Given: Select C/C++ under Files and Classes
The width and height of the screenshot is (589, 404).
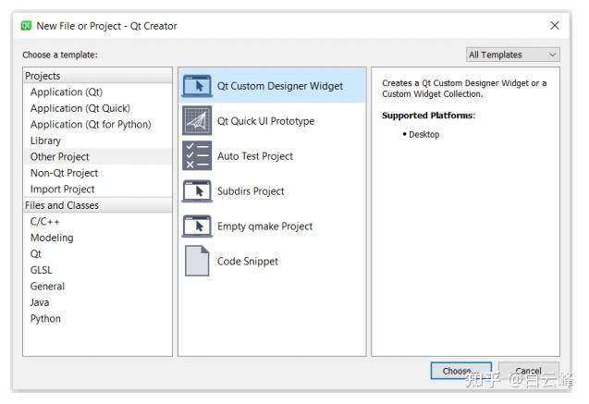Looking at the screenshot, I should [x=45, y=222].
